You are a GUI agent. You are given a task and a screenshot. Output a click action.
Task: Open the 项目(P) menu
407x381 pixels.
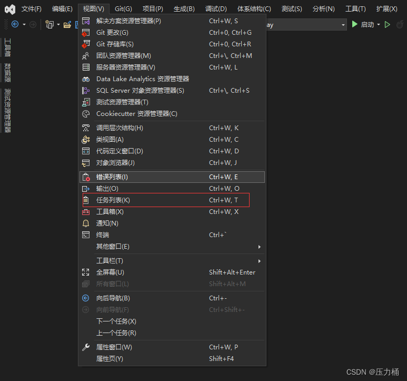(x=153, y=9)
